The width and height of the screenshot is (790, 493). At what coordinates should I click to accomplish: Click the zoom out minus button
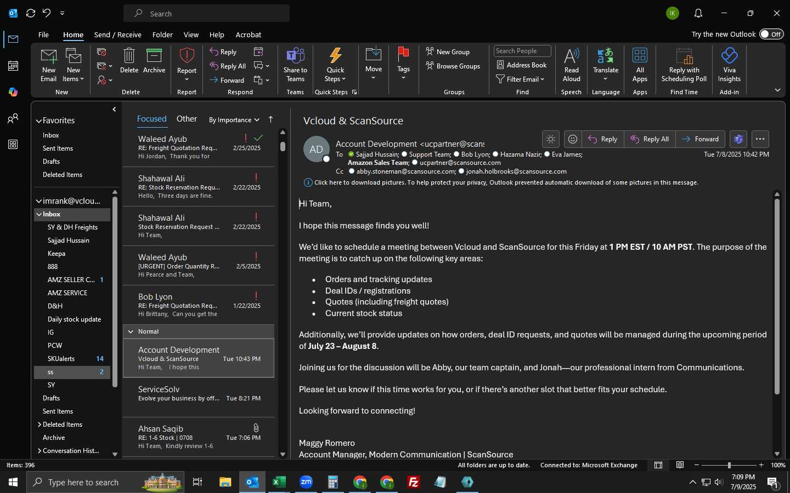(697, 465)
